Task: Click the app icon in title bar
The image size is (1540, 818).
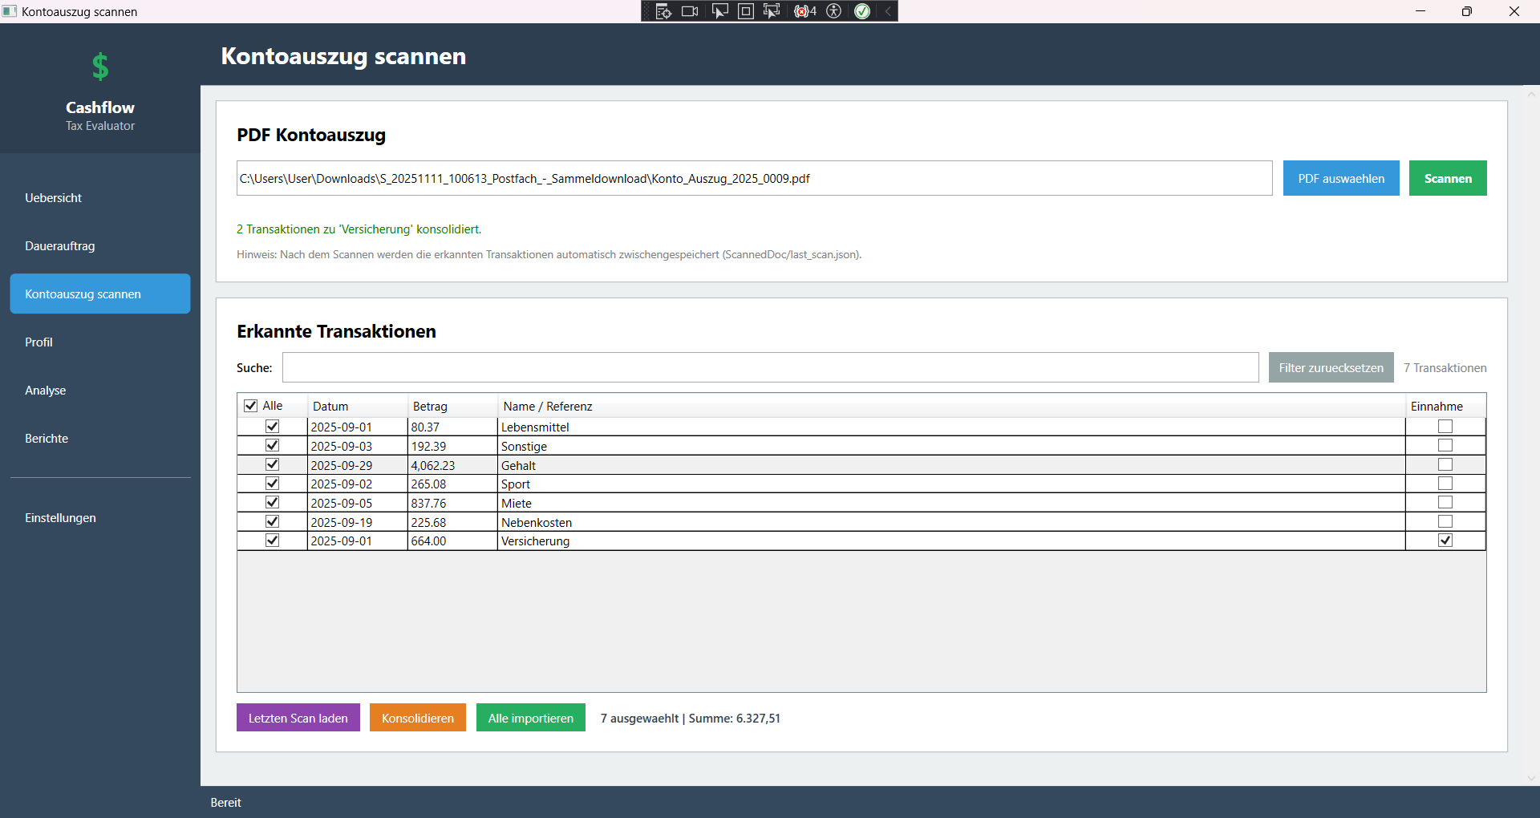Action: pos(10,11)
